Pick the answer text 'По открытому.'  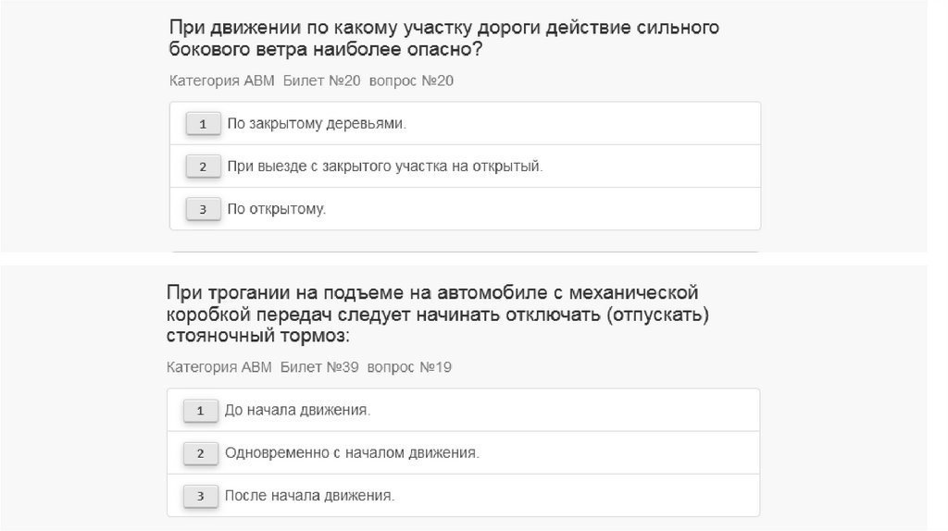[277, 209]
